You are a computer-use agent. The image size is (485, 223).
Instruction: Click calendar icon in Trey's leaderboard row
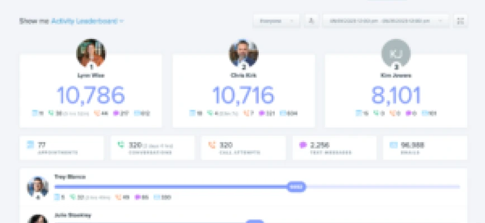coord(57,197)
